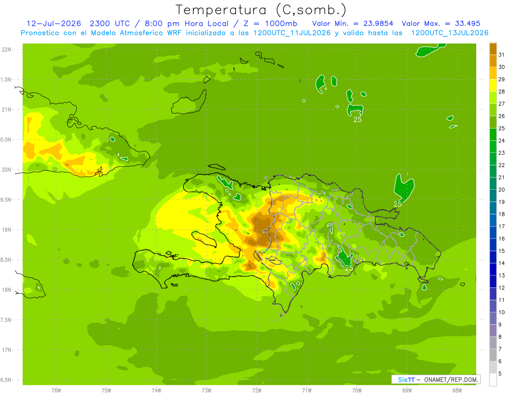513x396 pixels.
Task: Click the white swatch below 5 on legend
Action: coord(493,380)
